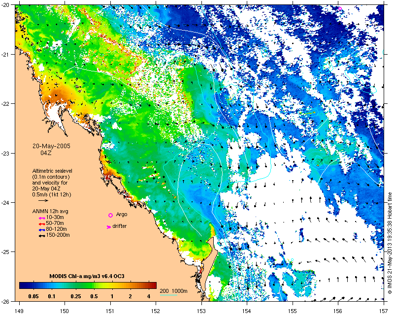Click the date label 20-May-2005

tap(51, 146)
